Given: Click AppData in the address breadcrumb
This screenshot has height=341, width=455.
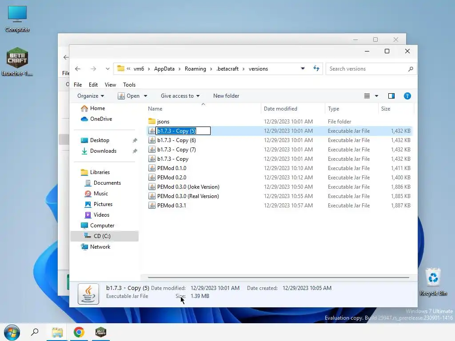Looking at the screenshot, I should [x=164, y=69].
